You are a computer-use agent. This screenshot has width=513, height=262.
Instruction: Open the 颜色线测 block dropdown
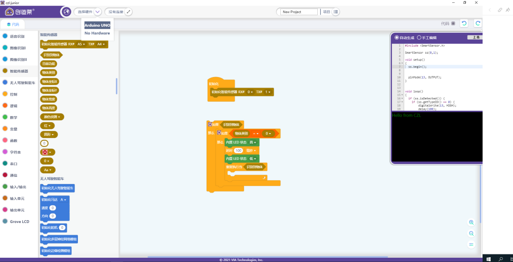click(x=53, y=116)
